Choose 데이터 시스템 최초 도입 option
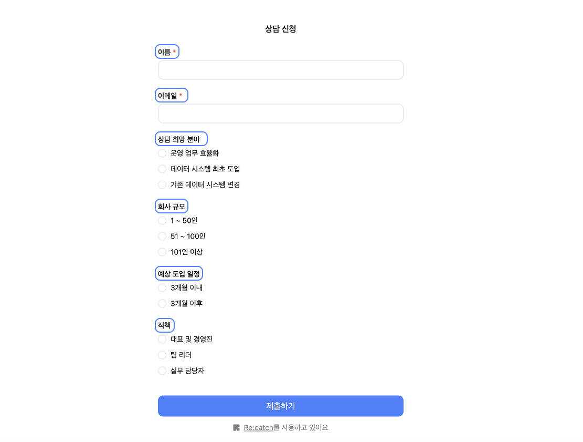The height and width of the screenshot is (442, 583). pos(162,169)
